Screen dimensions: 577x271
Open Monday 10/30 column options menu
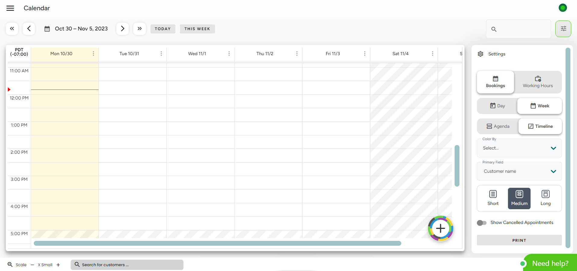click(x=93, y=54)
